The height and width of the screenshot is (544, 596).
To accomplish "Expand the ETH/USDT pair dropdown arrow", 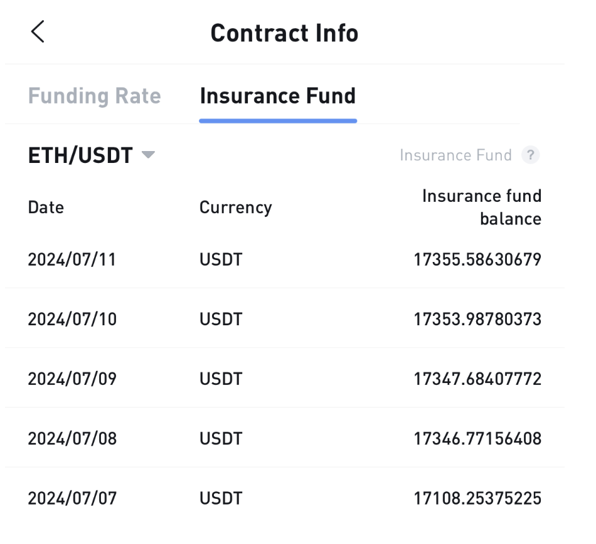I will pyautogui.click(x=148, y=155).
